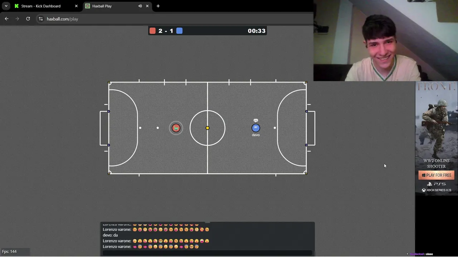Go forward to the next page
This screenshot has height=257, width=458.
pyautogui.click(x=17, y=19)
